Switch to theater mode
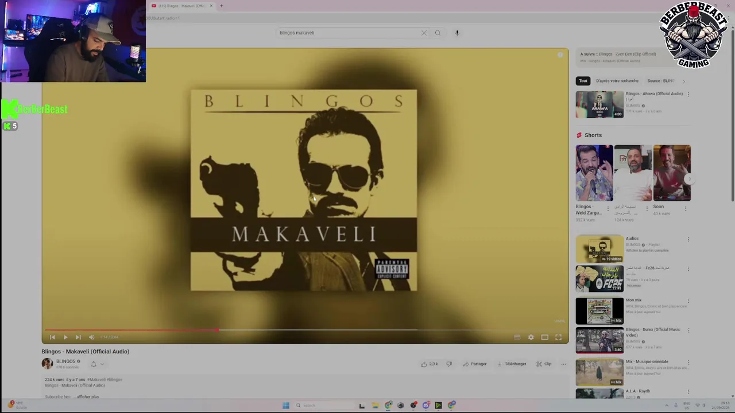735x413 pixels. click(544, 337)
